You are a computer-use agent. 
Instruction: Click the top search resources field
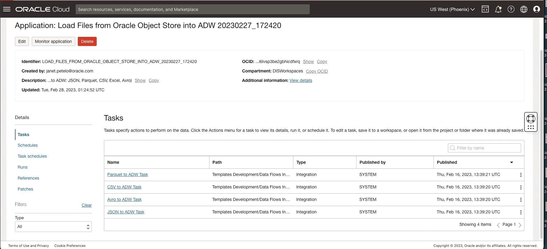pos(193,9)
